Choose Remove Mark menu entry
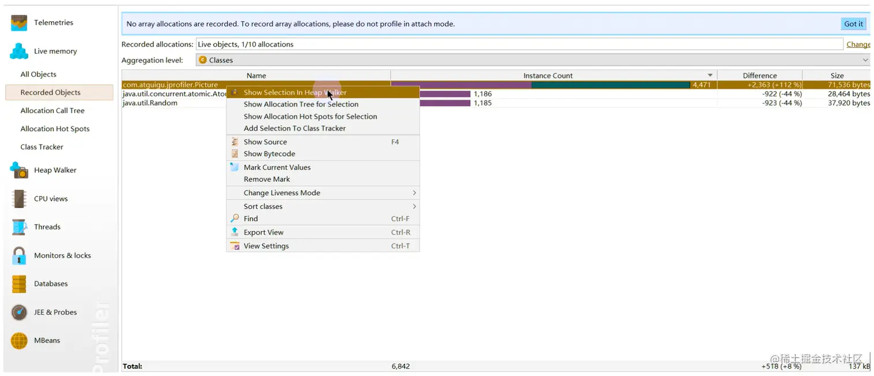The height and width of the screenshot is (376, 874). coord(323,180)
